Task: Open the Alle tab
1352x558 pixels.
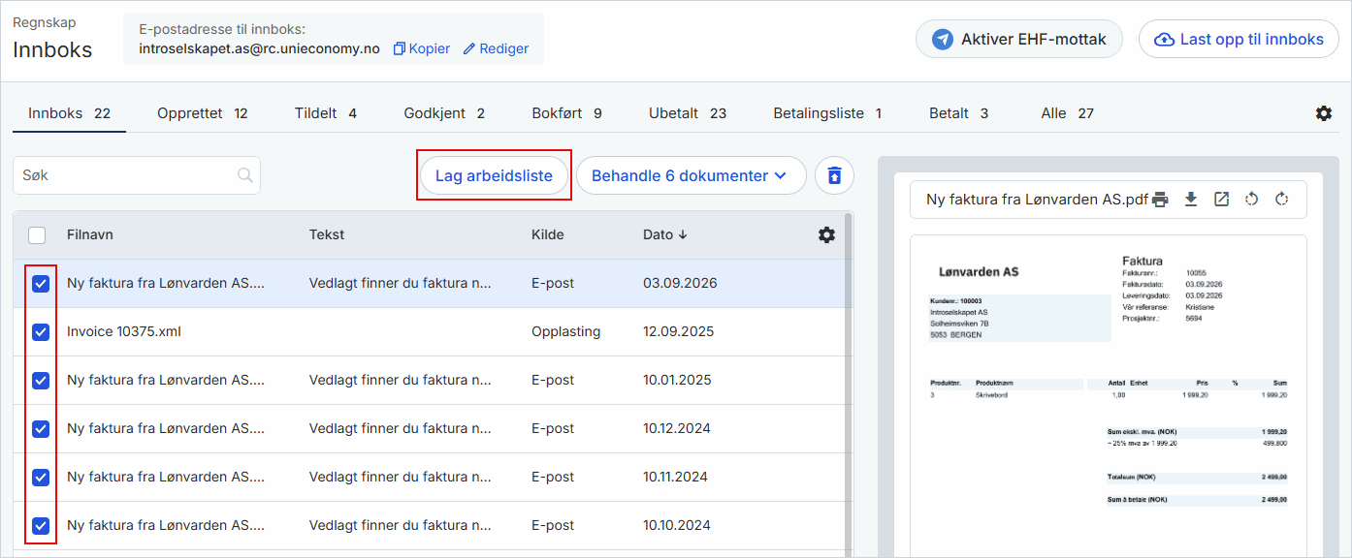Action: (x=1067, y=113)
